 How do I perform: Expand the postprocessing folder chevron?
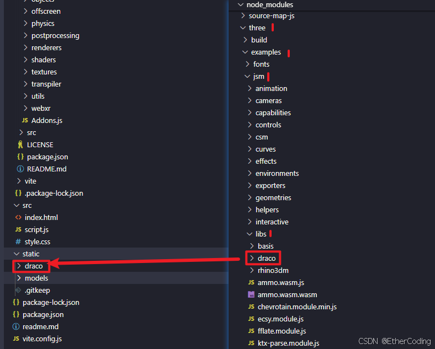point(25,35)
